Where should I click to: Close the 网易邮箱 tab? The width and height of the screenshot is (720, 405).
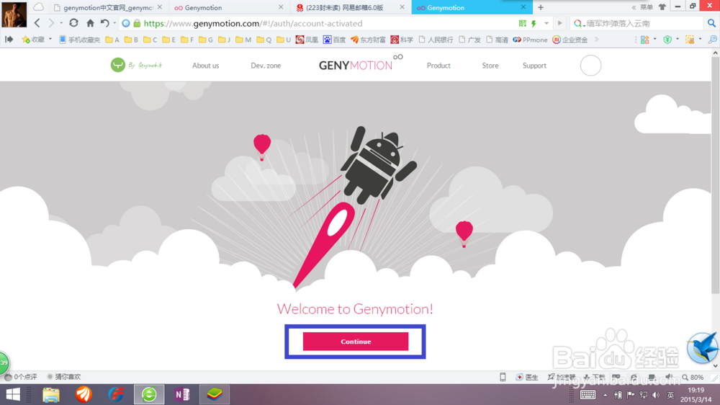(402, 7)
